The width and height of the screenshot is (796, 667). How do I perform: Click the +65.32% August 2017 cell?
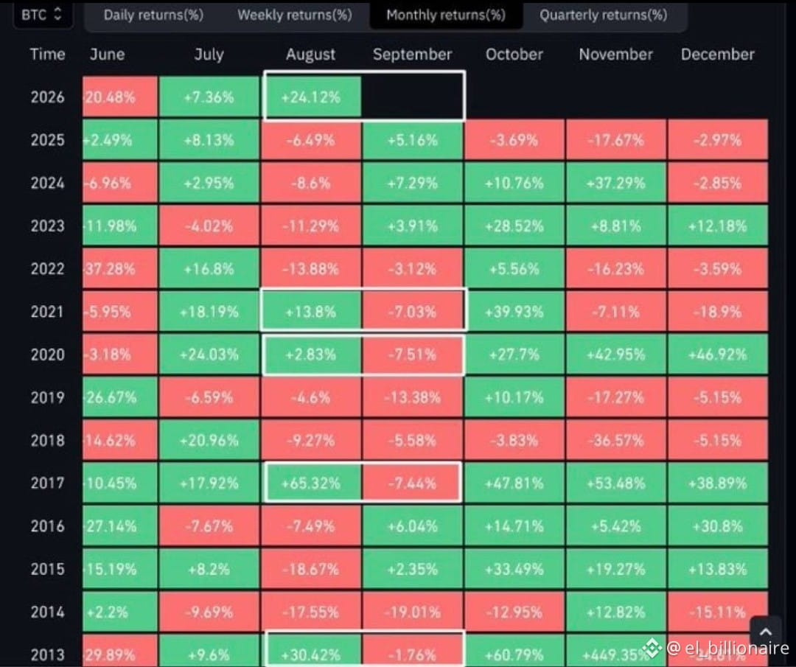tap(311, 483)
